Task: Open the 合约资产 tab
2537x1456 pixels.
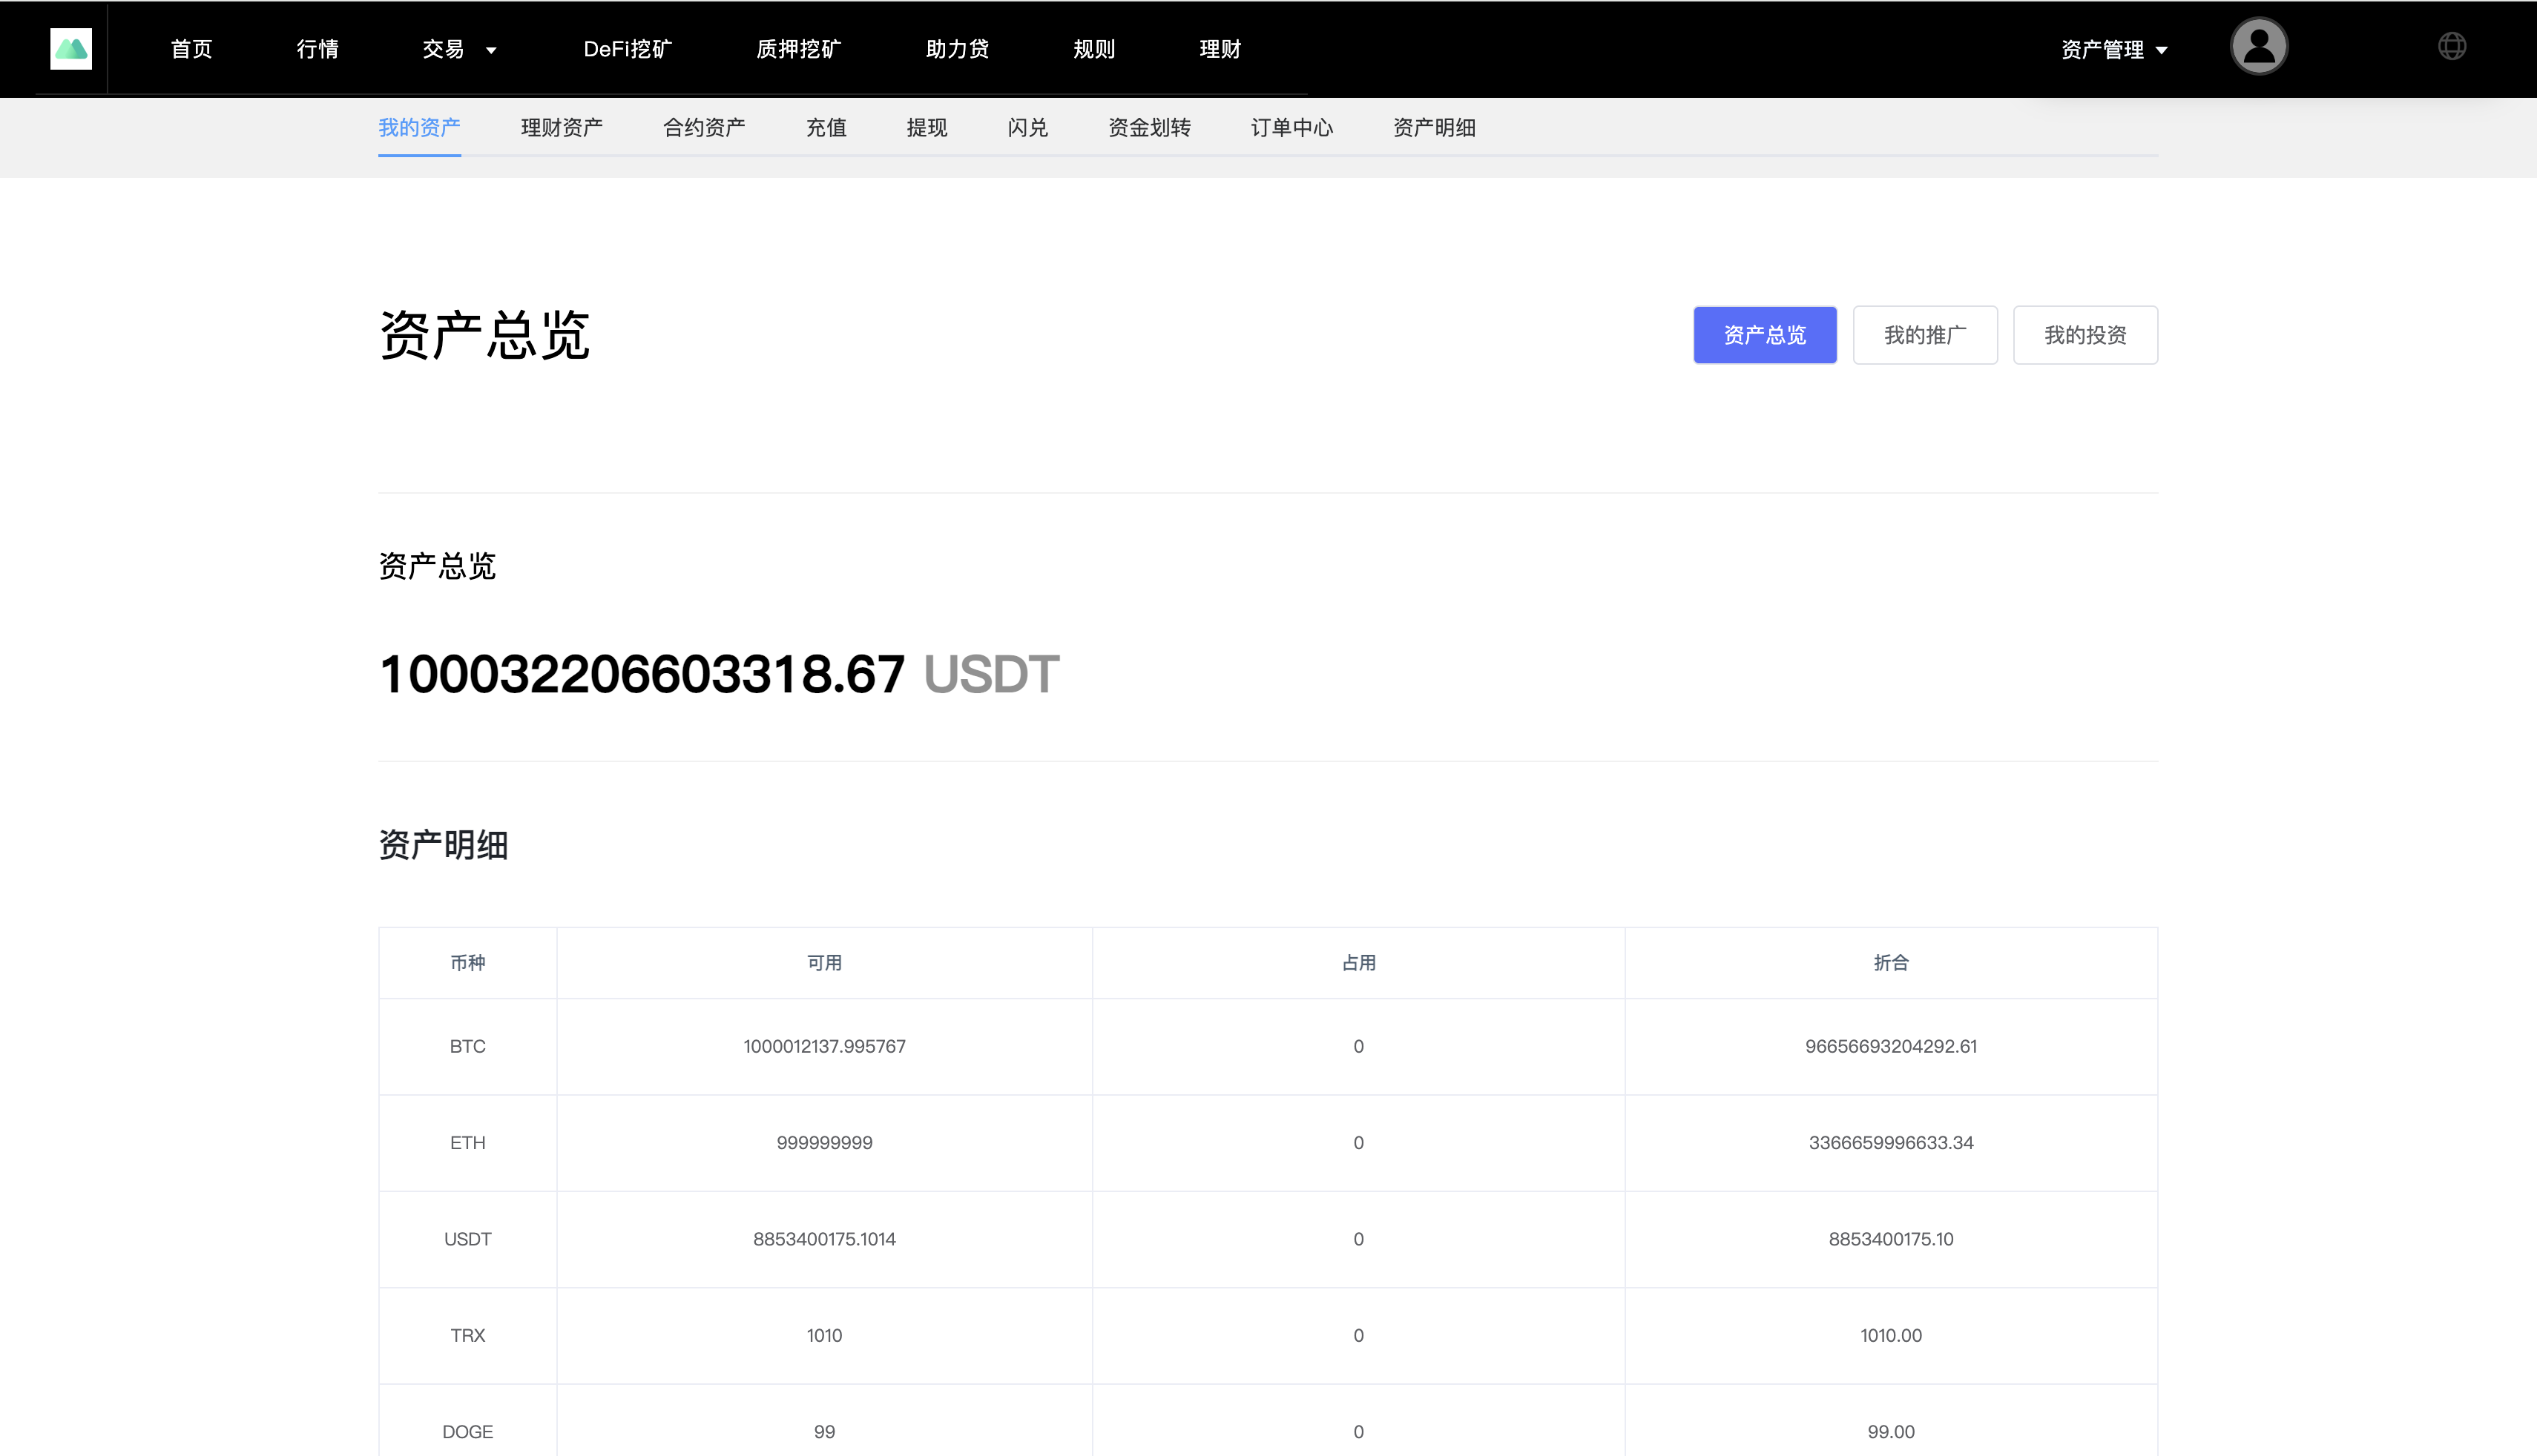Action: pyautogui.click(x=704, y=128)
